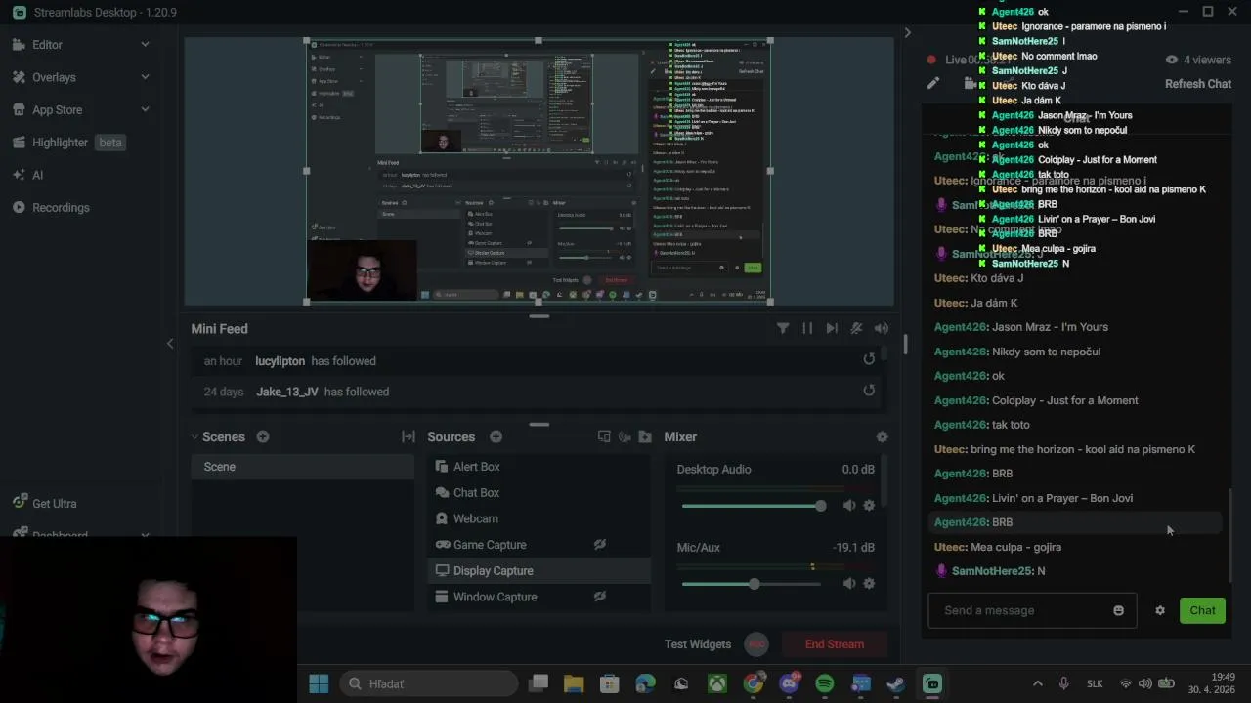
Task: Click End Stream button
Action: 835,644
